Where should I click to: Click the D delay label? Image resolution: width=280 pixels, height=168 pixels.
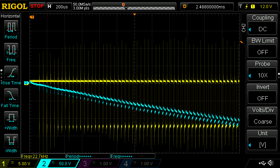pos(185,7)
